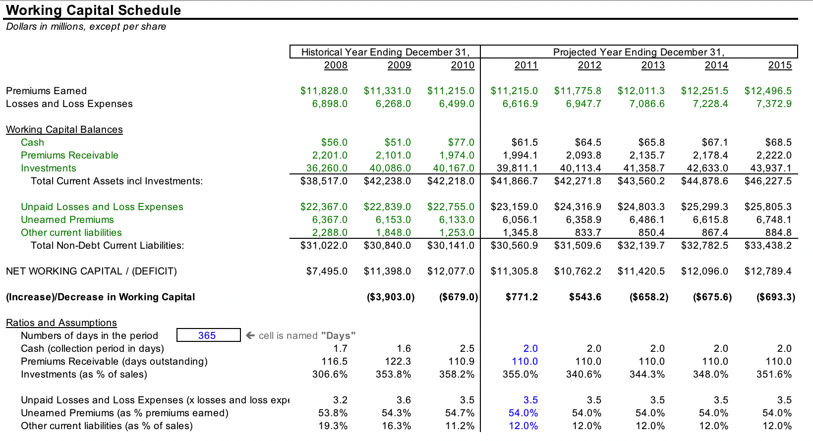This screenshot has width=813, height=441.
Task: Click the Days input cell showing 365
Action: coord(208,335)
